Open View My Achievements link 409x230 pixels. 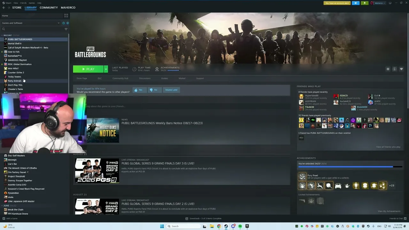tap(389, 211)
